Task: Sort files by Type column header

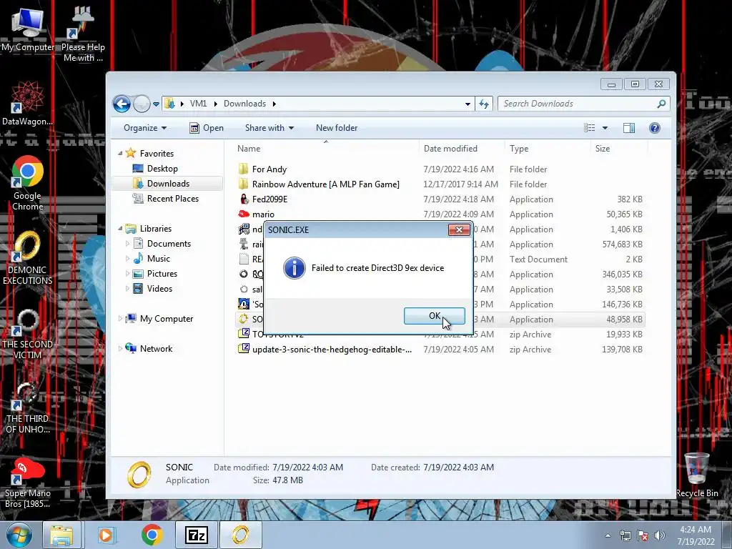Action: coord(519,149)
